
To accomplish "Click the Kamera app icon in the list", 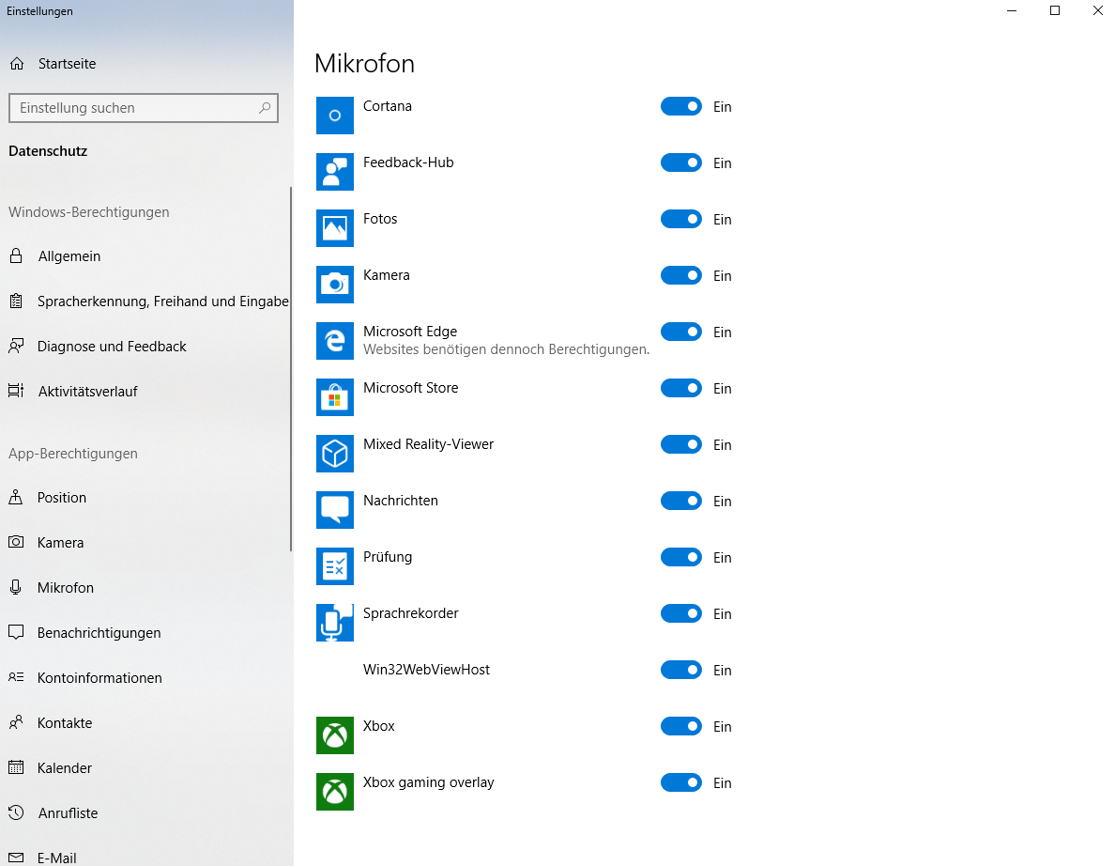I will pyautogui.click(x=334, y=284).
